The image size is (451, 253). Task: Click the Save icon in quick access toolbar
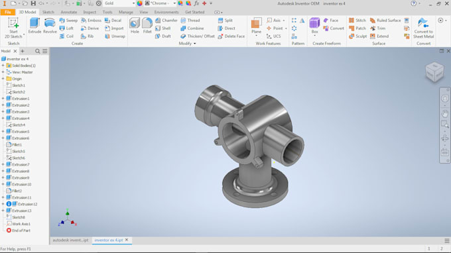click(33, 3)
